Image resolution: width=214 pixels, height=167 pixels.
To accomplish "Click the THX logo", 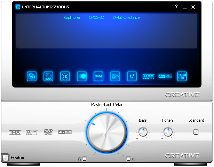I will click(x=15, y=132).
